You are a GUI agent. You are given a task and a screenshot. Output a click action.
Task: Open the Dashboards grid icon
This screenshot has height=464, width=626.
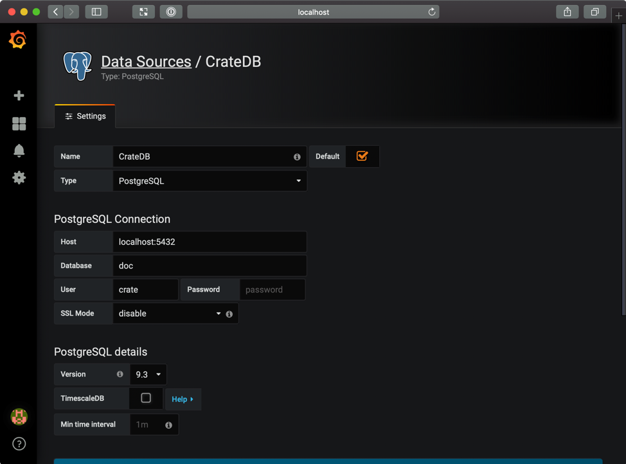[19, 123]
